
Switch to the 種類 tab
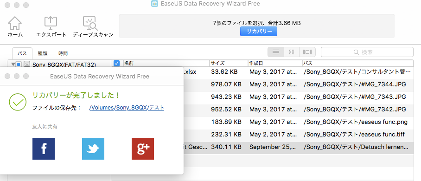42,53
